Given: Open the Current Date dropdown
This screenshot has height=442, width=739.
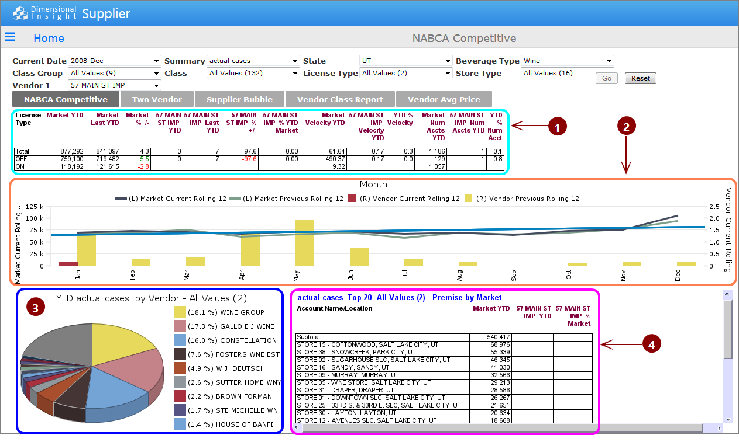Looking at the screenshot, I should [115, 61].
